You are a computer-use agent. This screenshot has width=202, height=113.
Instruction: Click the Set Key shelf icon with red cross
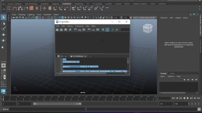click(44, 8)
